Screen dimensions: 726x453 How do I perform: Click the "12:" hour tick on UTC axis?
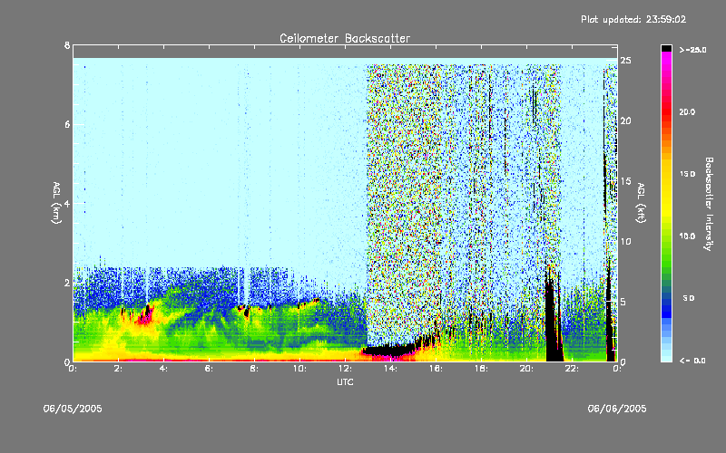(345, 369)
